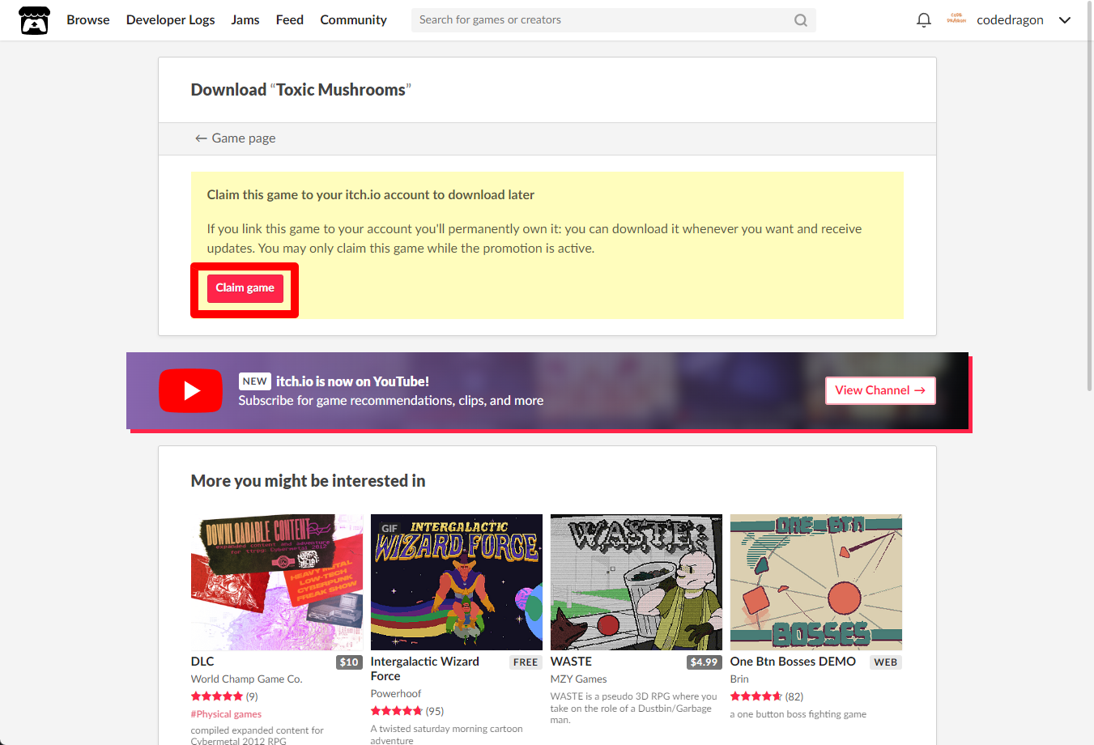This screenshot has width=1094, height=745.
Task: Click the NEW badge in YouTube banner
Action: click(254, 381)
